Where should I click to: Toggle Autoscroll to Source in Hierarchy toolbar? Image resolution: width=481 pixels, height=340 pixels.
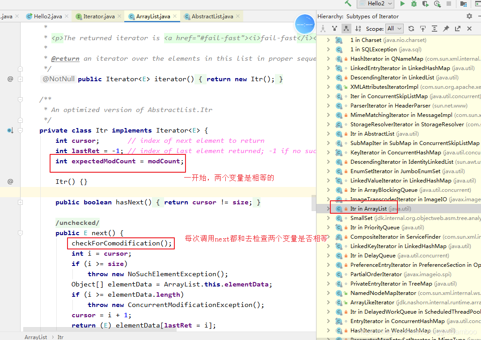pos(423,29)
